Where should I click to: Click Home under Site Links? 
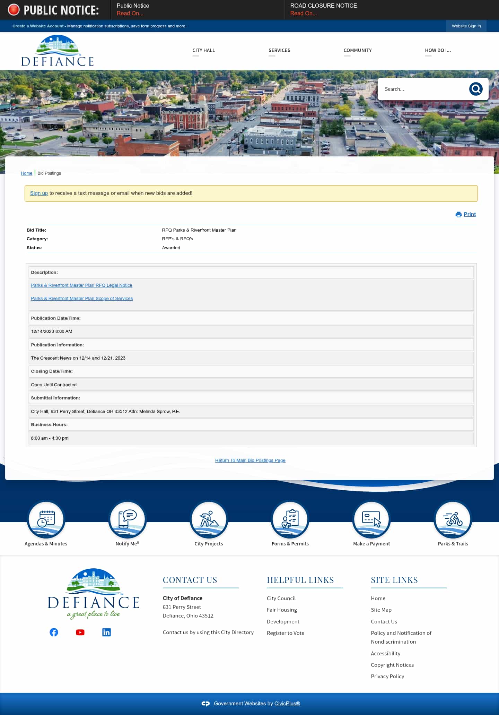(378, 598)
